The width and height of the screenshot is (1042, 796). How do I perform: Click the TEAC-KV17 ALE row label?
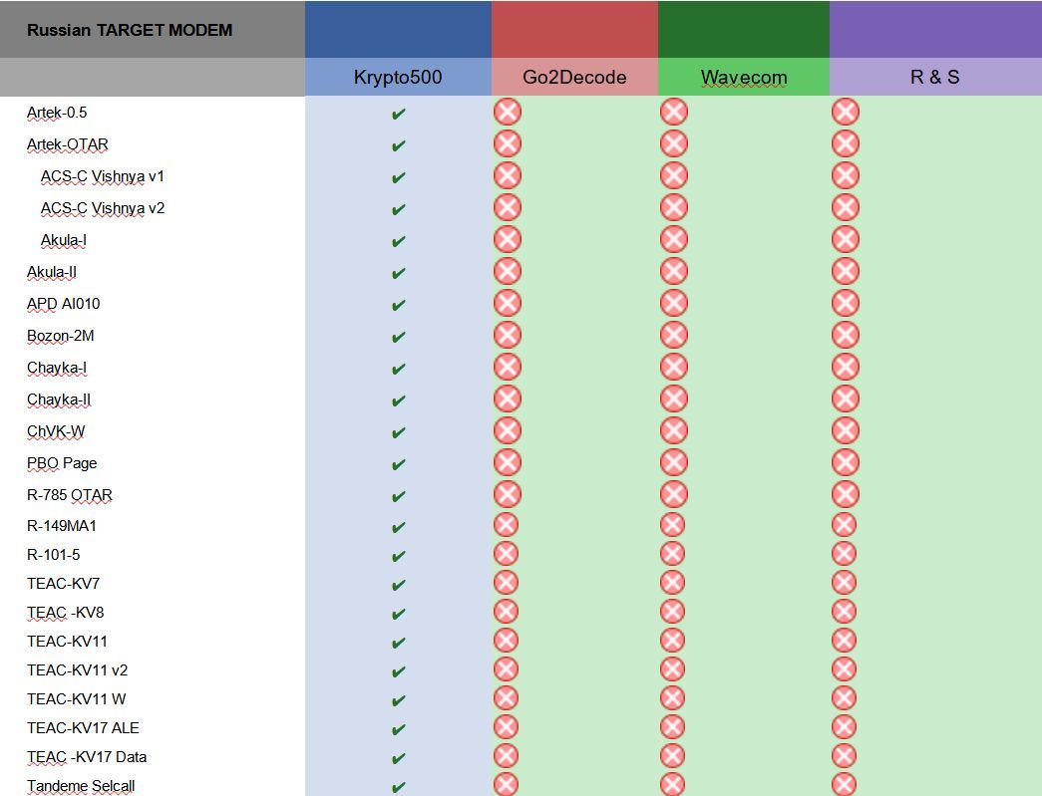click(x=83, y=727)
